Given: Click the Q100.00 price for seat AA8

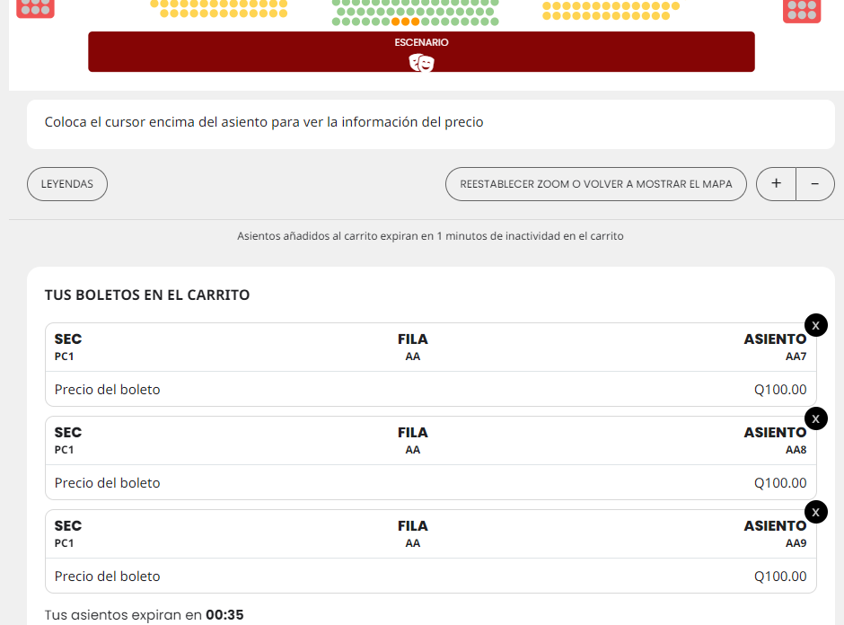Looking at the screenshot, I should tap(779, 483).
